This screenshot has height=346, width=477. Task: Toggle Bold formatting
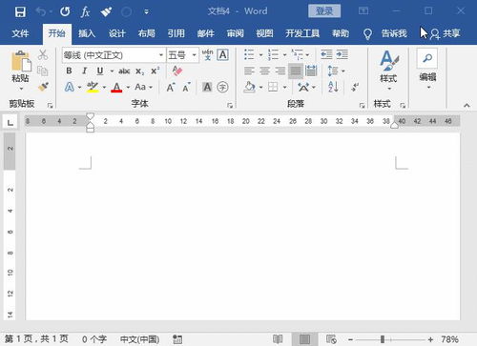pyautogui.click(x=69, y=71)
